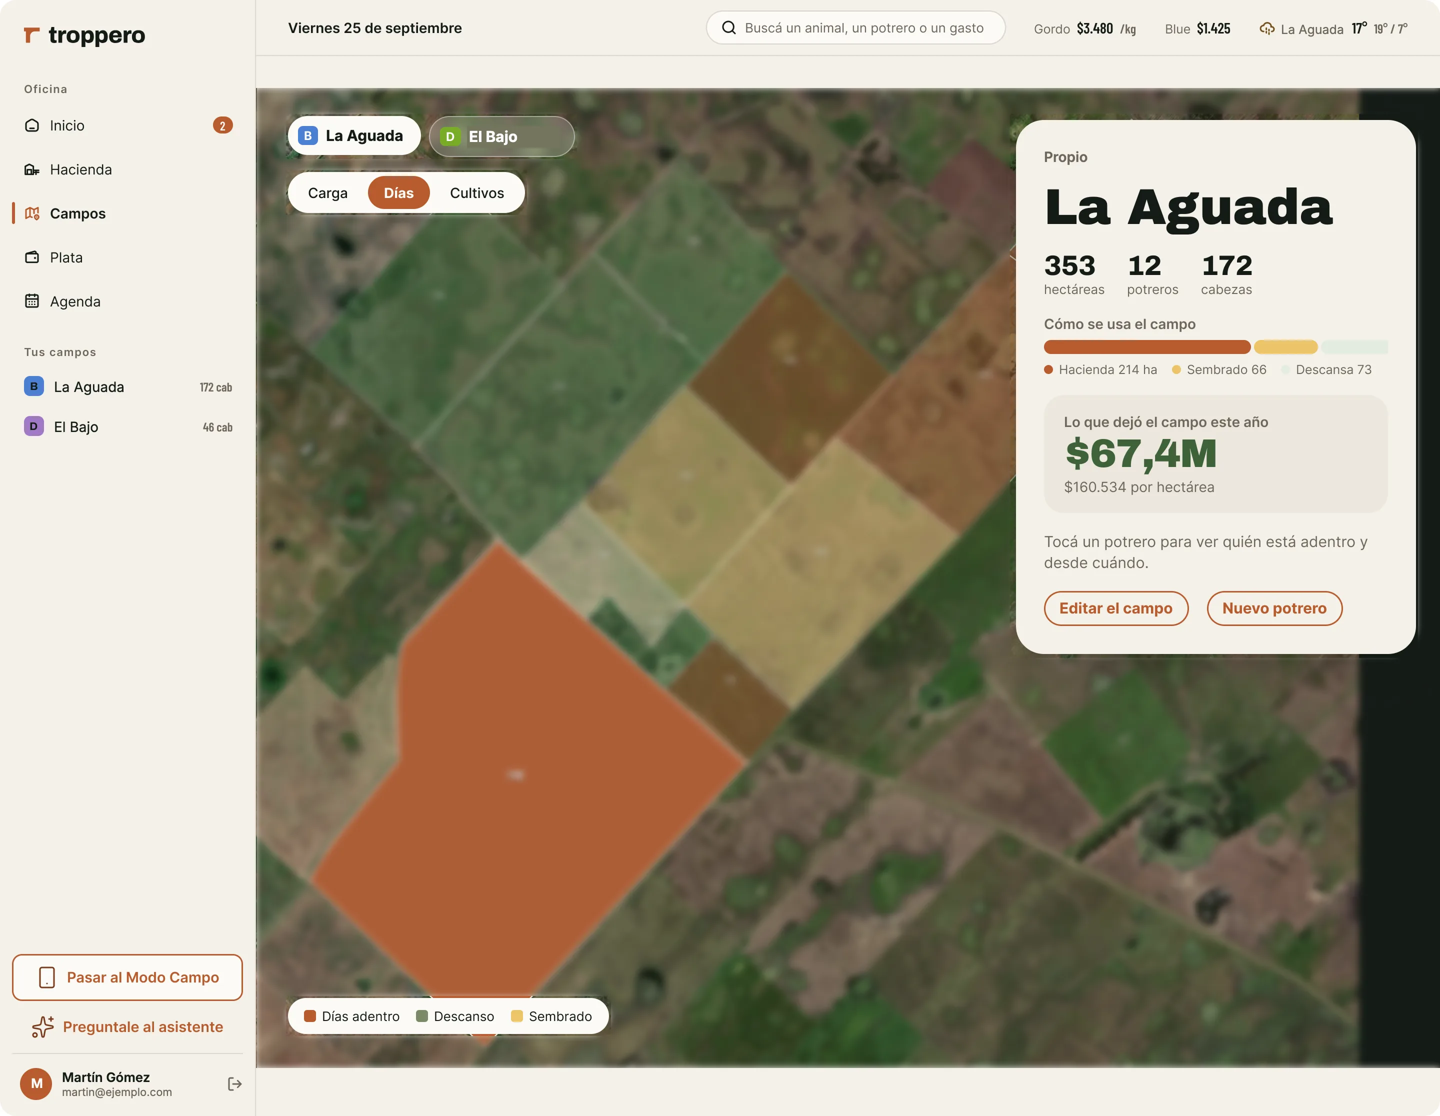Click the Sembrado legend entry on map
Viewport: 1440px width, 1116px height.
tap(551, 1016)
